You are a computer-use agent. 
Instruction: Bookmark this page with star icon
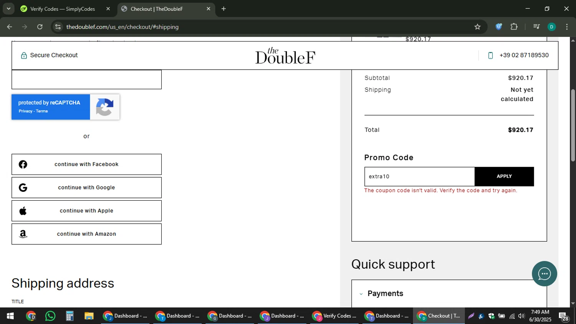[x=477, y=27]
